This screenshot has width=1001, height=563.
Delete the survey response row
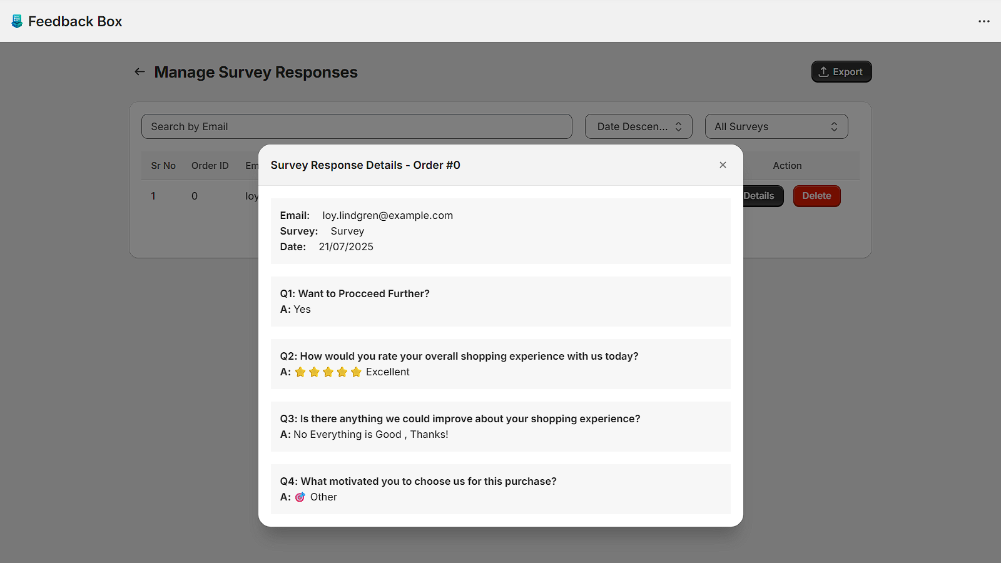[x=816, y=196]
